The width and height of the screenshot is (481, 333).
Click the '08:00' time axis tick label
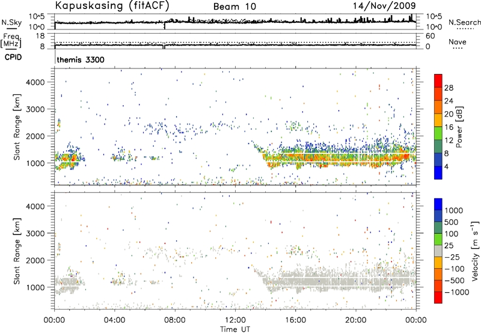[175, 320]
